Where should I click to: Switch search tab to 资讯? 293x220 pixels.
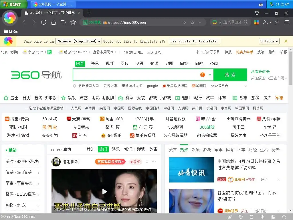coord(95,64)
